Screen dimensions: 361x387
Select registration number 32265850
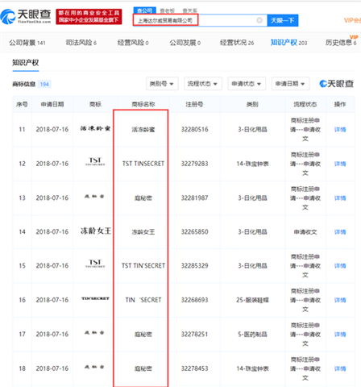click(x=194, y=232)
